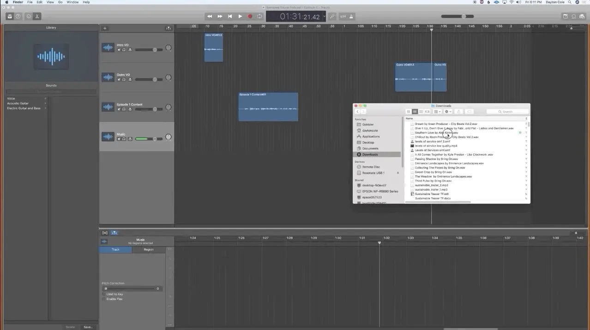
Task: Open the Window menu in the menu bar
Action: click(x=72, y=2)
